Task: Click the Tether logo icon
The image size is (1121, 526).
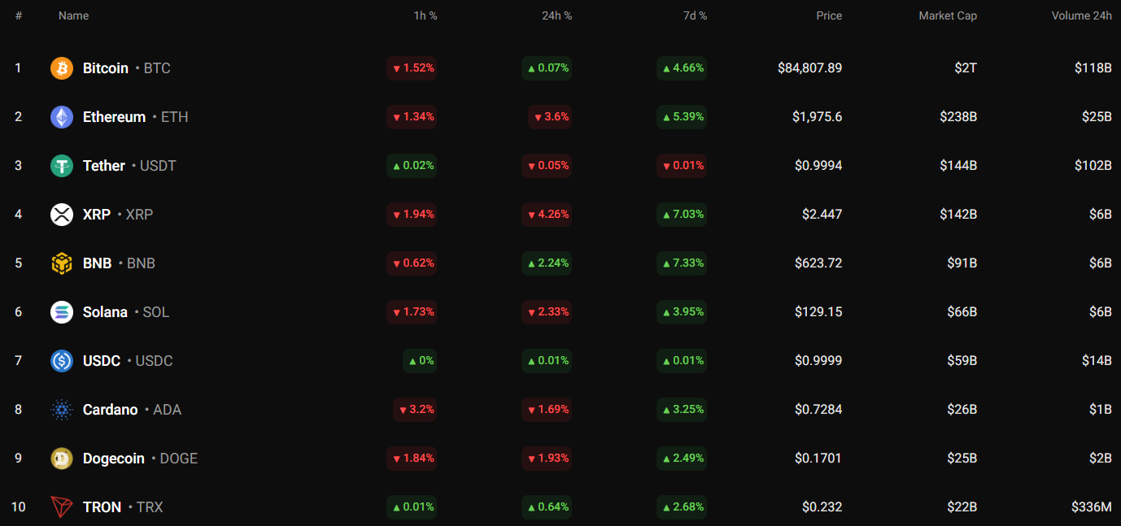Action: 62,166
